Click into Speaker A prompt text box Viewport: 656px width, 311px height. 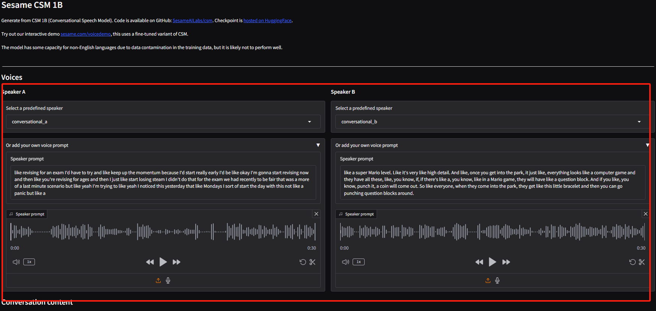tap(163, 183)
